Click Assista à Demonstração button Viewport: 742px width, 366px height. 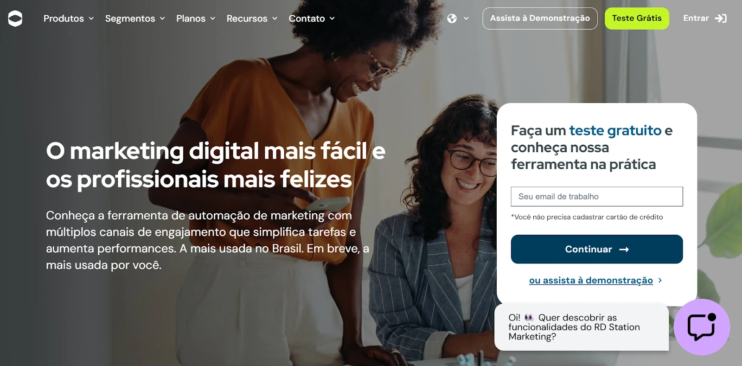tap(540, 19)
